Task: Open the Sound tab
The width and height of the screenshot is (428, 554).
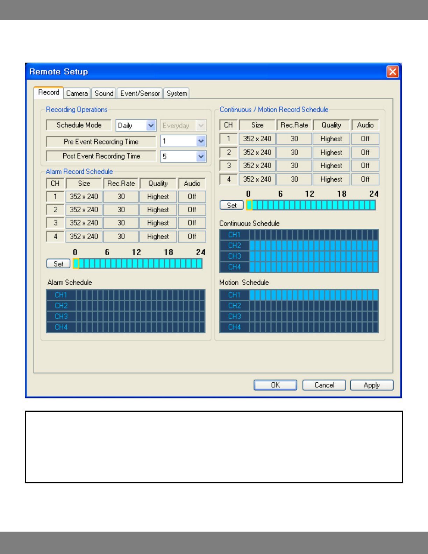Action: point(104,93)
